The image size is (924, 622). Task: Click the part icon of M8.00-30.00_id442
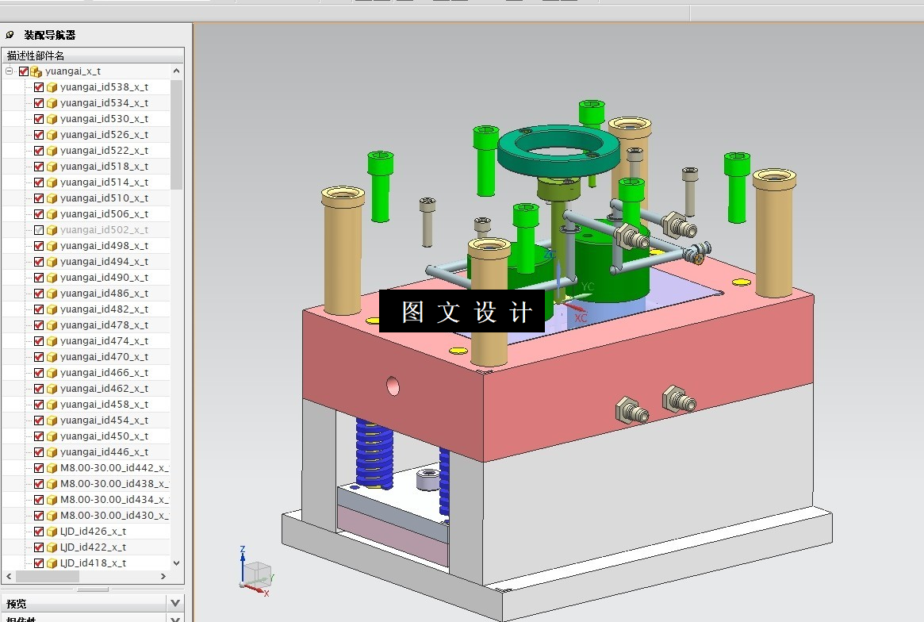[52, 468]
